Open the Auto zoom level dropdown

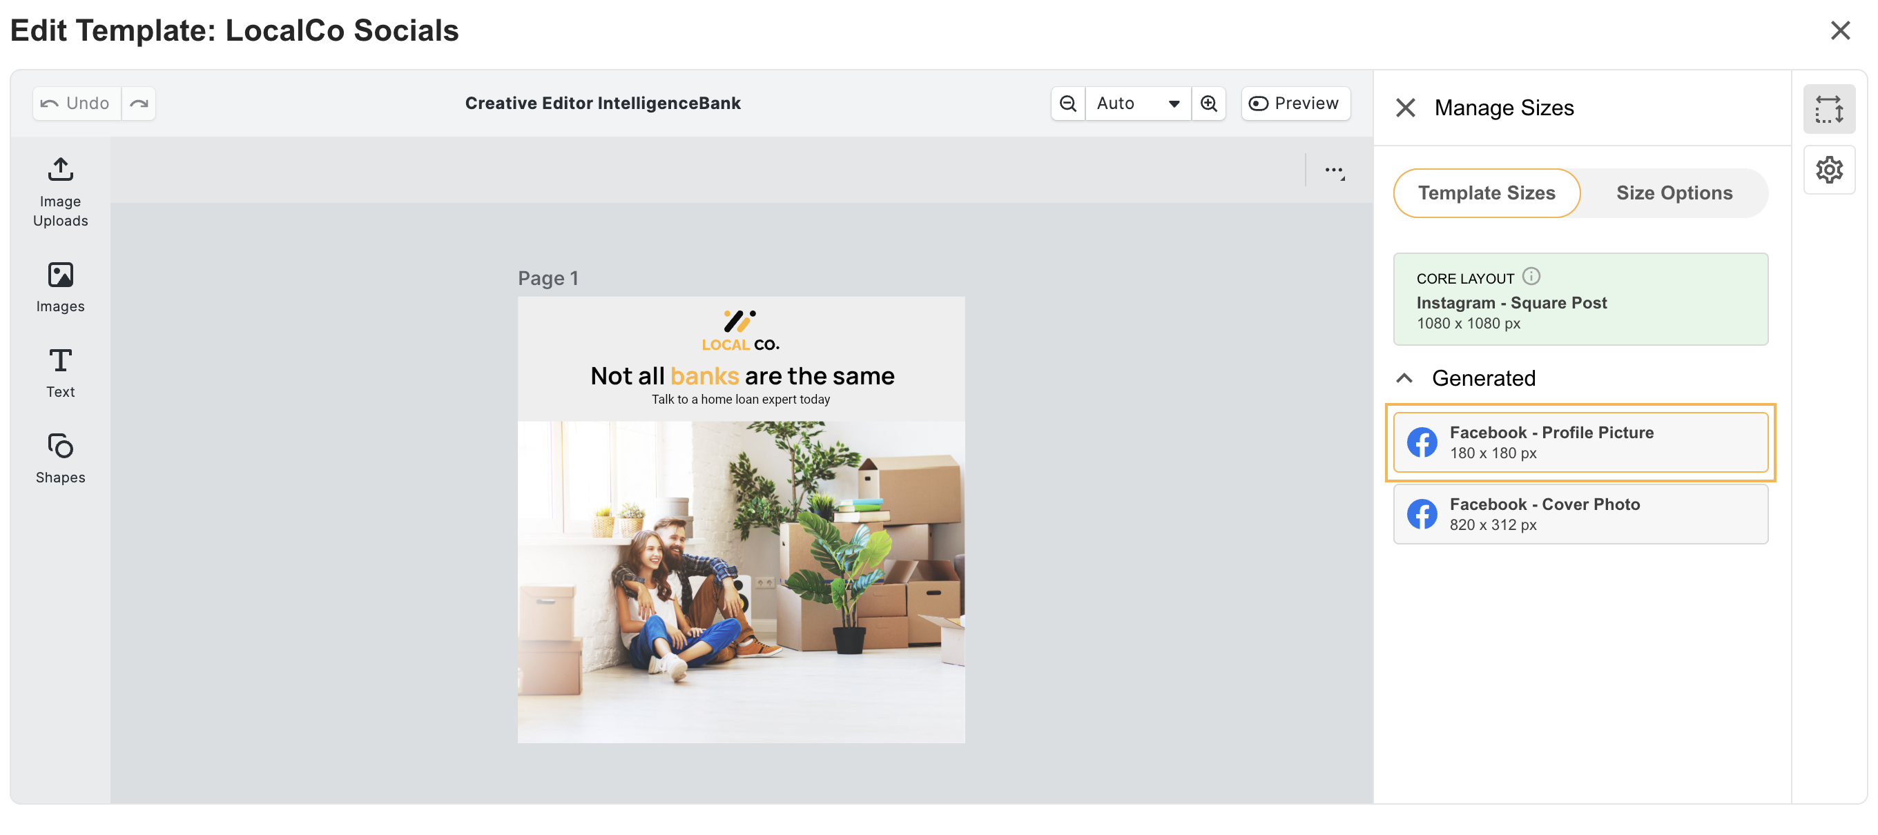click(1137, 104)
